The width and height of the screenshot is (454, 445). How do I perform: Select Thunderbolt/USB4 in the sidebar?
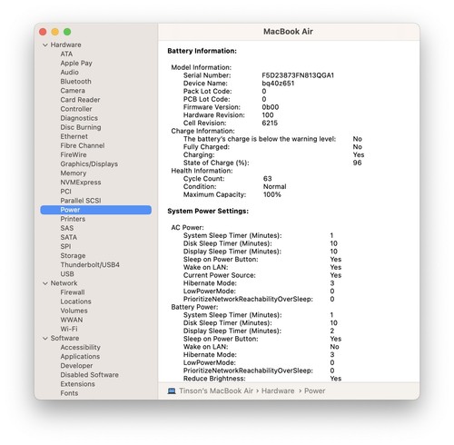(x=90, y=264)
